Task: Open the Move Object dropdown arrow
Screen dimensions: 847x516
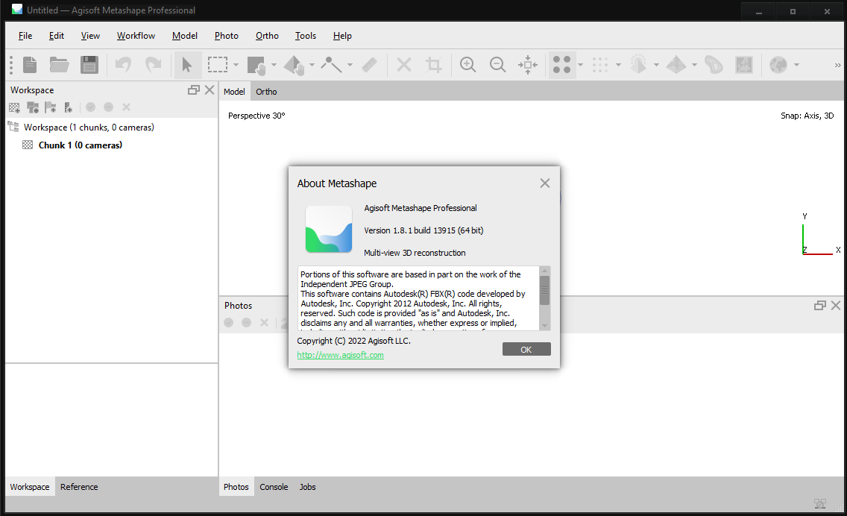Action: 312,66
